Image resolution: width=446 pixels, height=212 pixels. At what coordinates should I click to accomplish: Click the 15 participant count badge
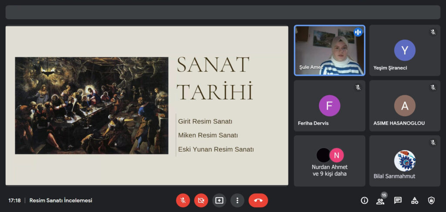tap(384, 195)
